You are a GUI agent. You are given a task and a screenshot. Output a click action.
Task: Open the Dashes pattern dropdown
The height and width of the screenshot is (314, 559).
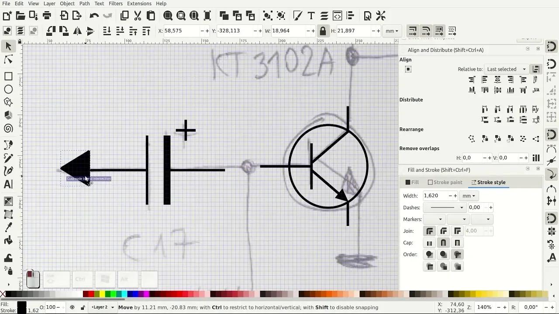click(x=444, y=208)
